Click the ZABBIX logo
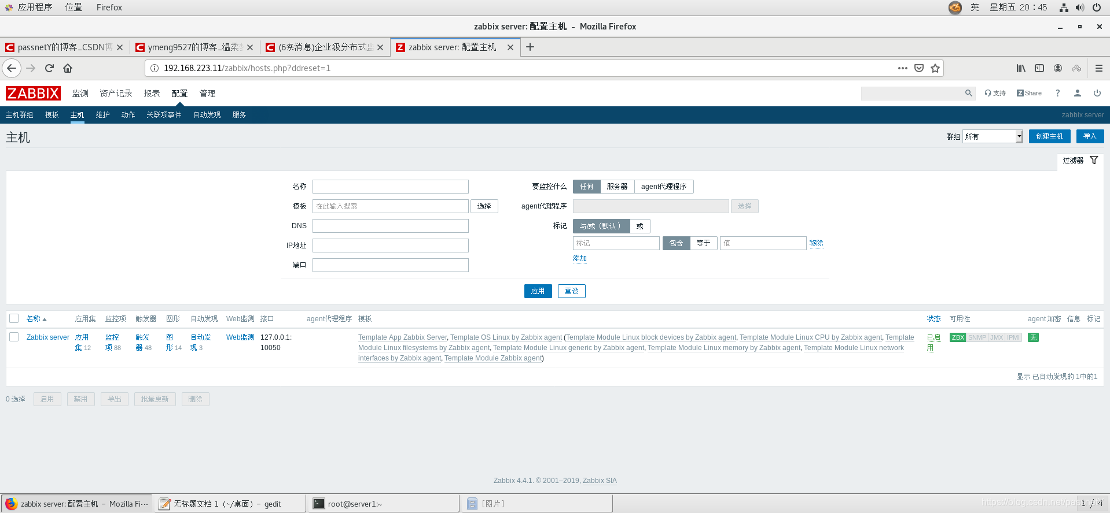This screenshot has width=1110, height=513. coord(33,93)
